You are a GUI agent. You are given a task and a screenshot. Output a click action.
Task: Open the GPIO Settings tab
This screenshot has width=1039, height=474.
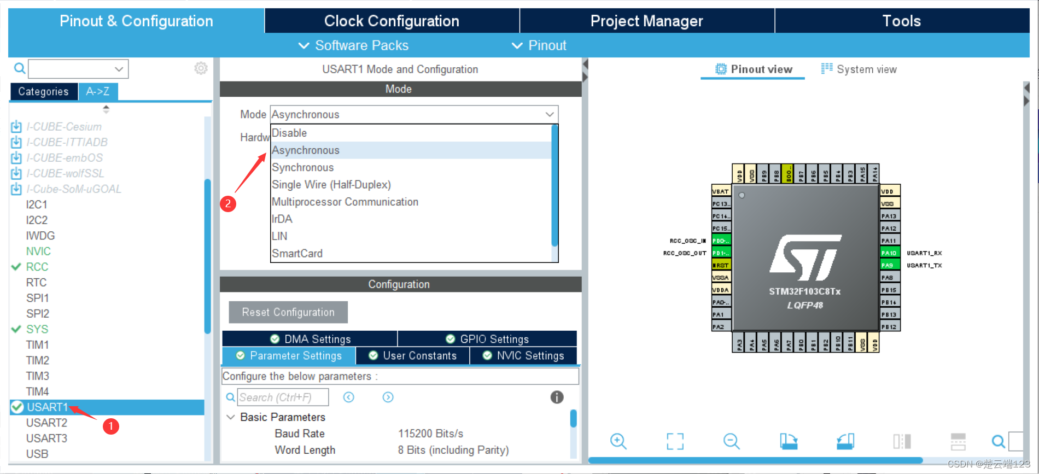[487, 339]
